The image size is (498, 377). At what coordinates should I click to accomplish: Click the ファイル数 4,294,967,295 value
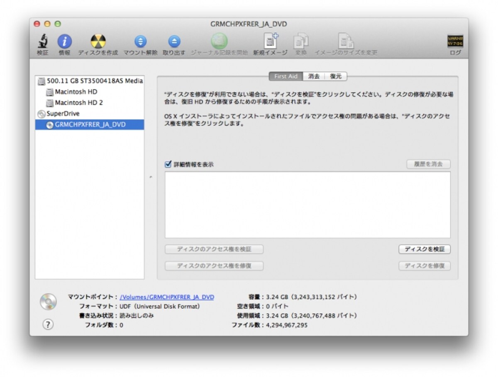tap(286, 325)
